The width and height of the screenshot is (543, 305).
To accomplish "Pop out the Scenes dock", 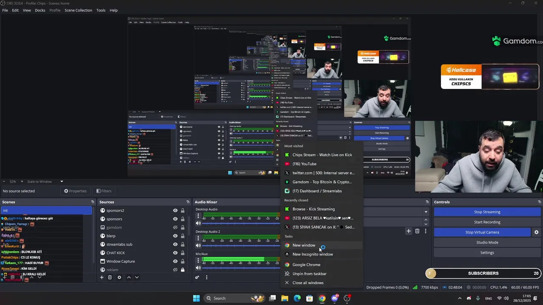I will pos(92,202).
